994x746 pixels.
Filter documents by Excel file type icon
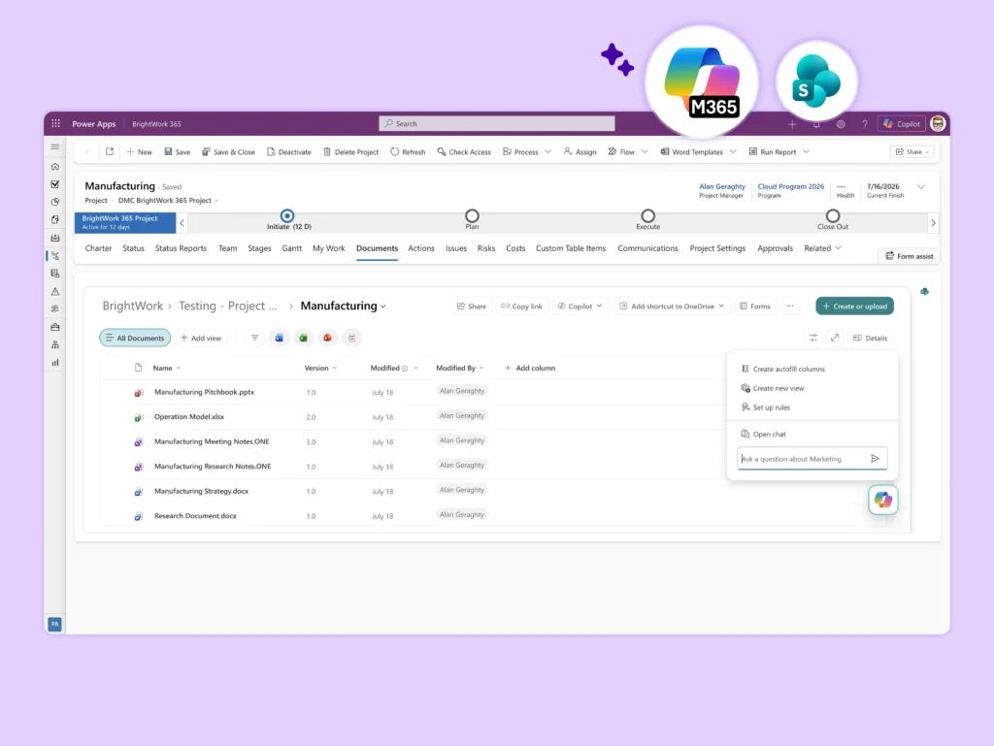tap(304, 339)
